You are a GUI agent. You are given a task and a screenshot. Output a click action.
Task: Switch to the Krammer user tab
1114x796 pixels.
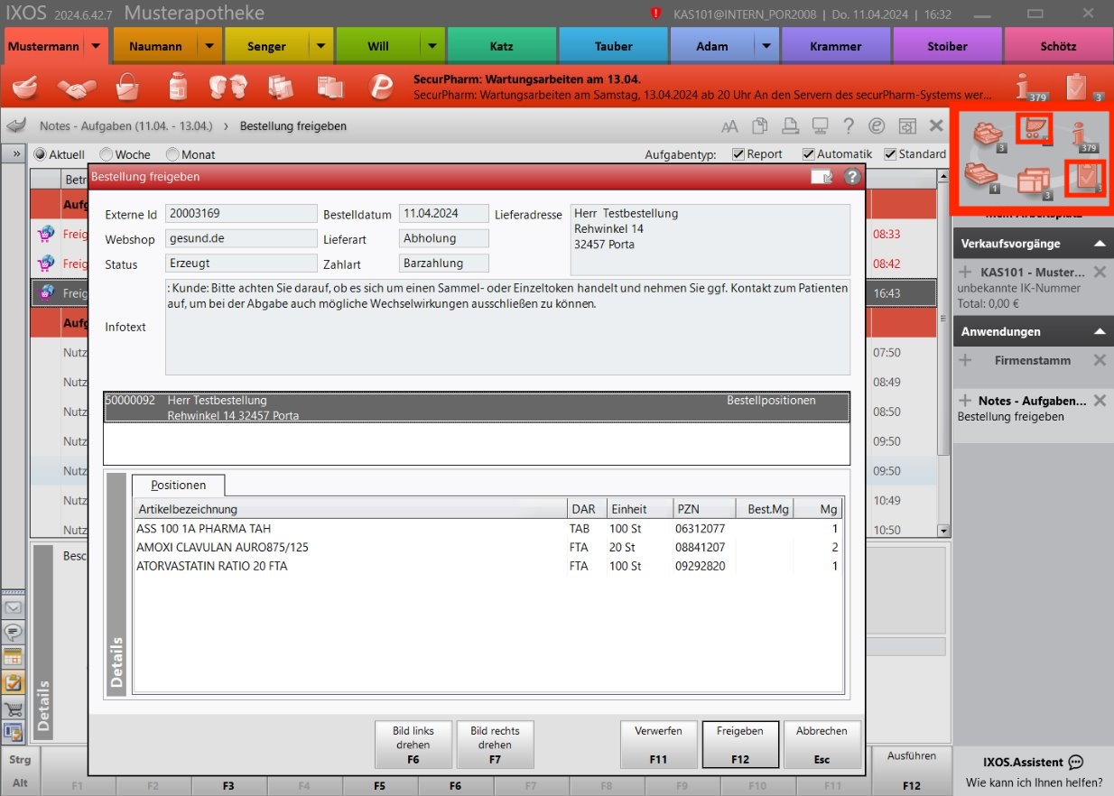836,46
